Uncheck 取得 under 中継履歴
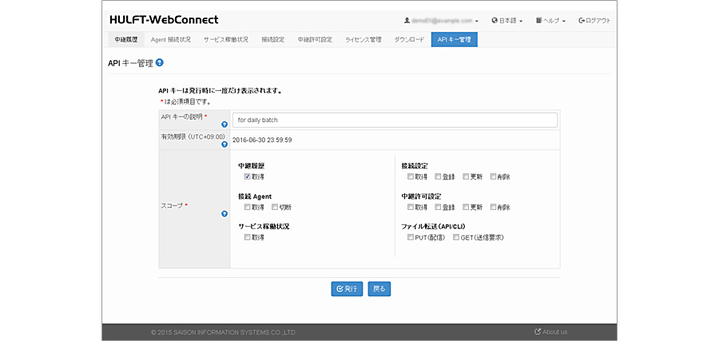 247,176
